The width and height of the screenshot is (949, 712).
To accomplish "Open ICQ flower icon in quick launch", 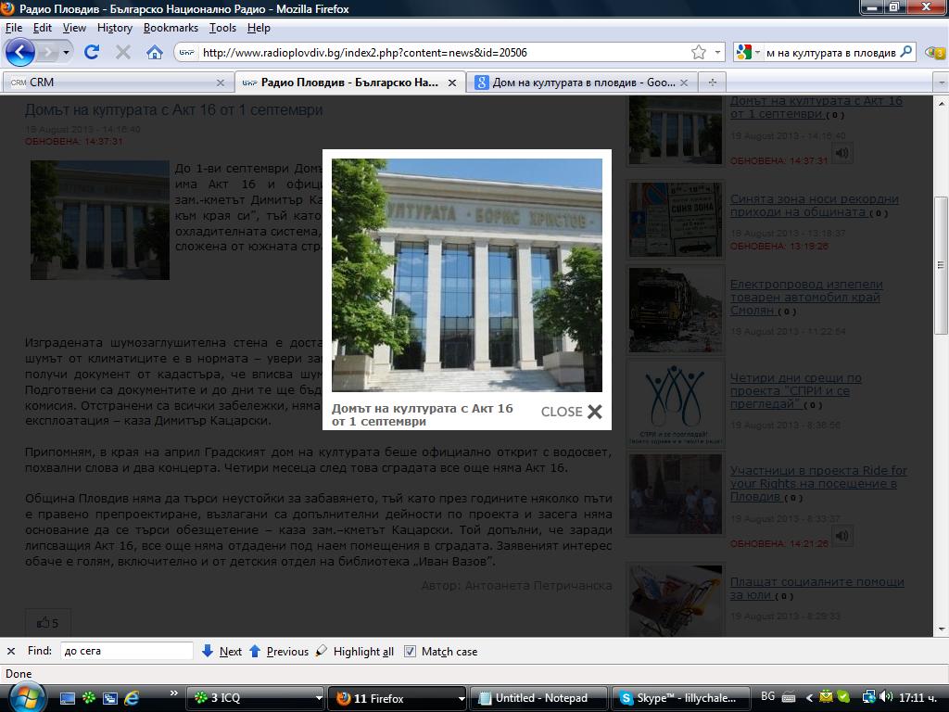I will tap(88, 698).
